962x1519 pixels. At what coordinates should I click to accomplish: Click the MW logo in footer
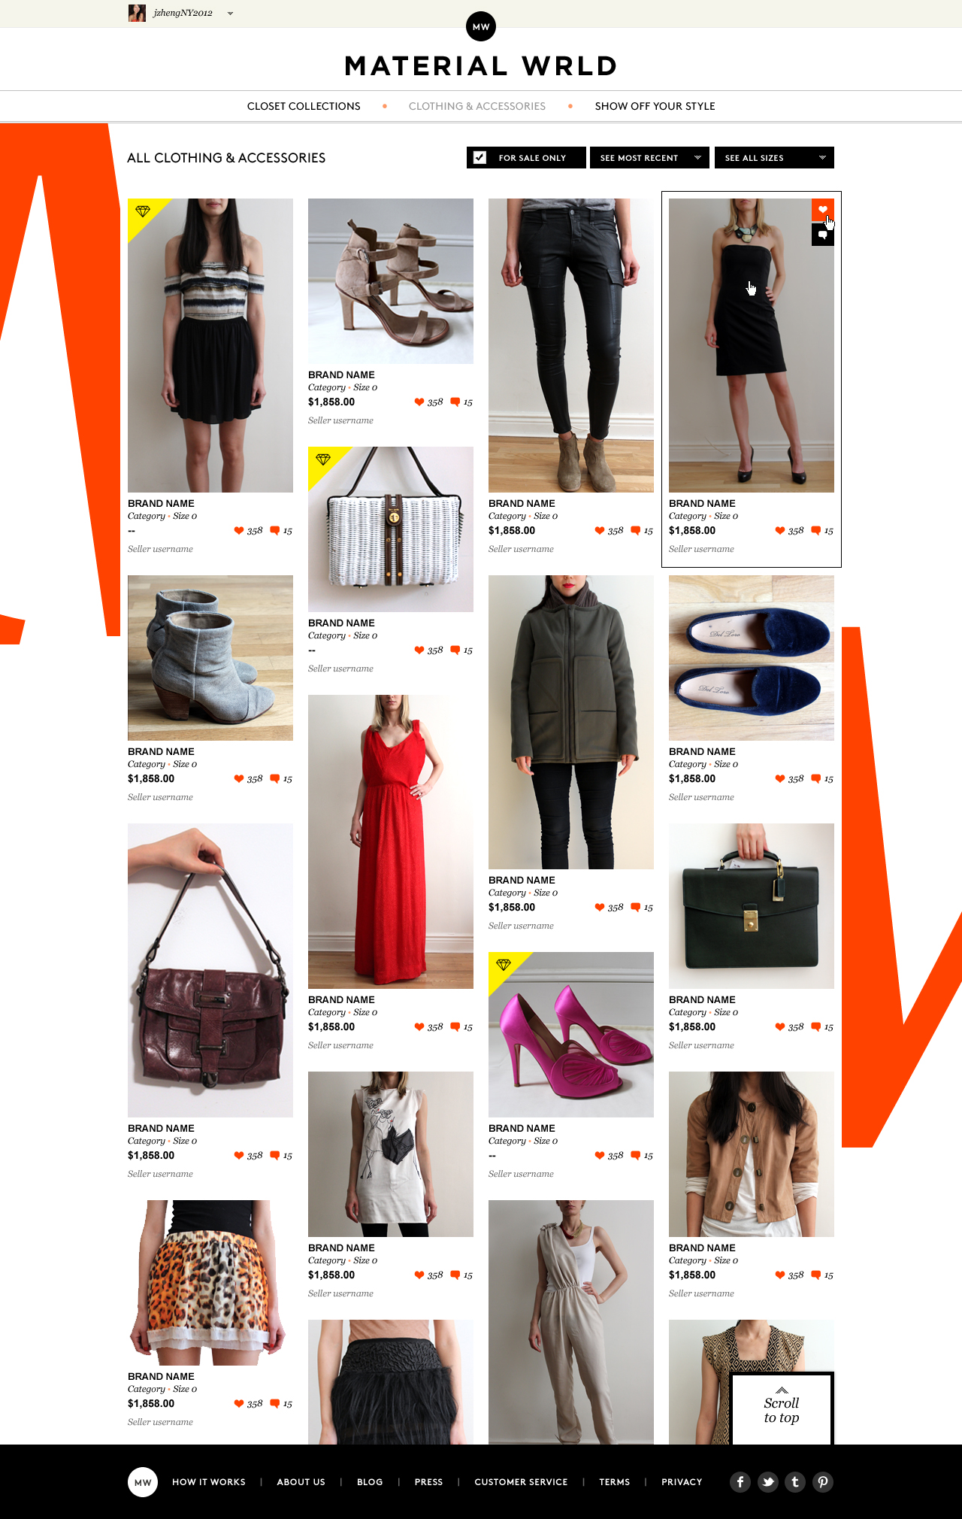click(143, 1481)
